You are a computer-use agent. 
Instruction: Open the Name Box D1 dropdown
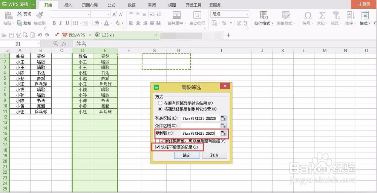(38, 44)
